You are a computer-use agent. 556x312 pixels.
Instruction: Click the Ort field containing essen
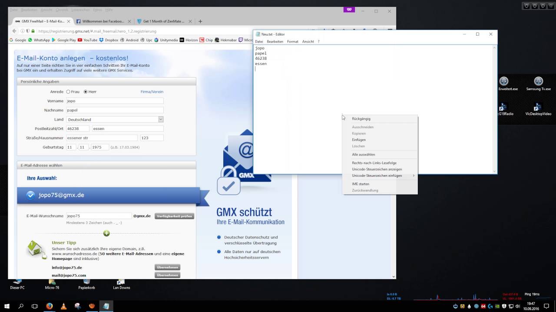[x=128, y=129]
